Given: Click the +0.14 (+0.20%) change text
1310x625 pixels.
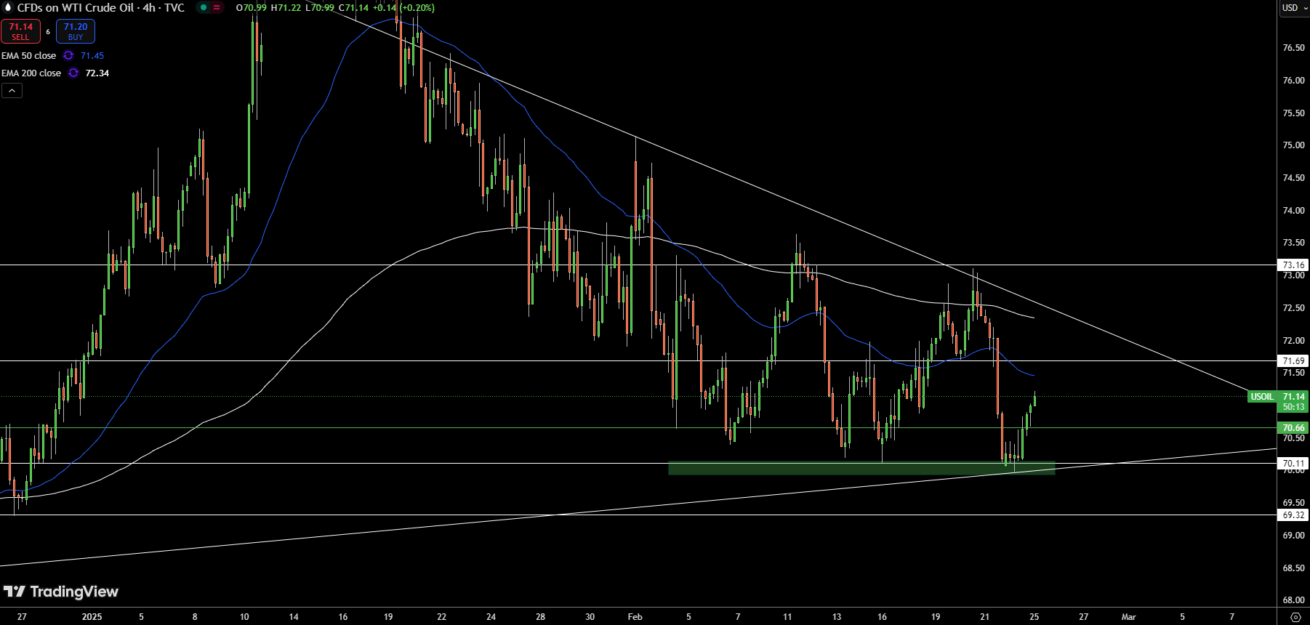Looking at the screenshot, I should [403, 8].
